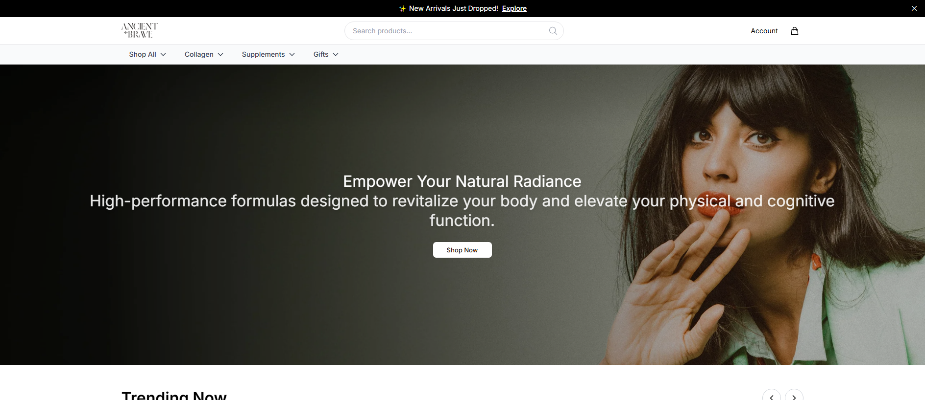Click the 'Empower Your Natural Radiance' heading
Screen dimensions: 925x400
click(x=462, y=181)
